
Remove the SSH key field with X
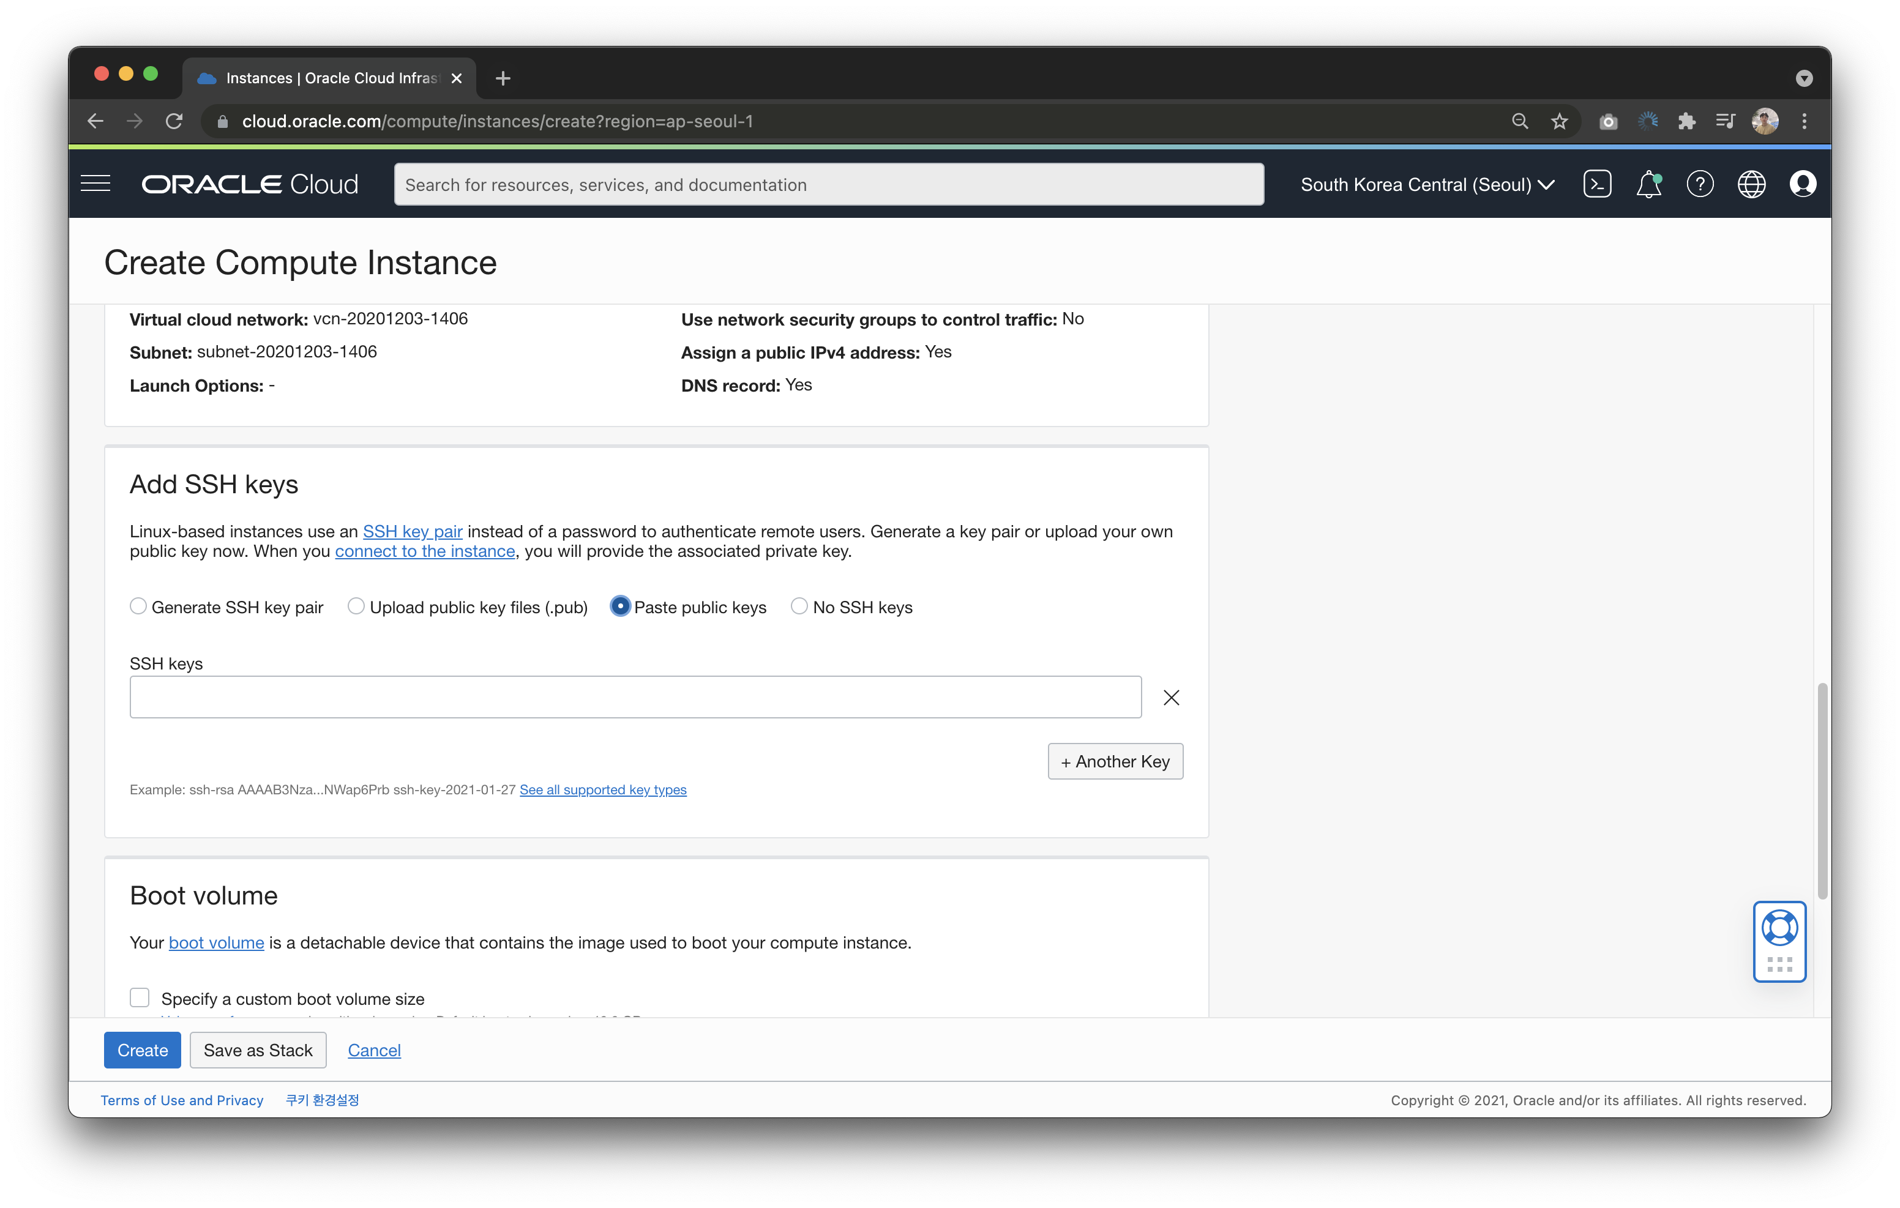[x=1171, y=698]
